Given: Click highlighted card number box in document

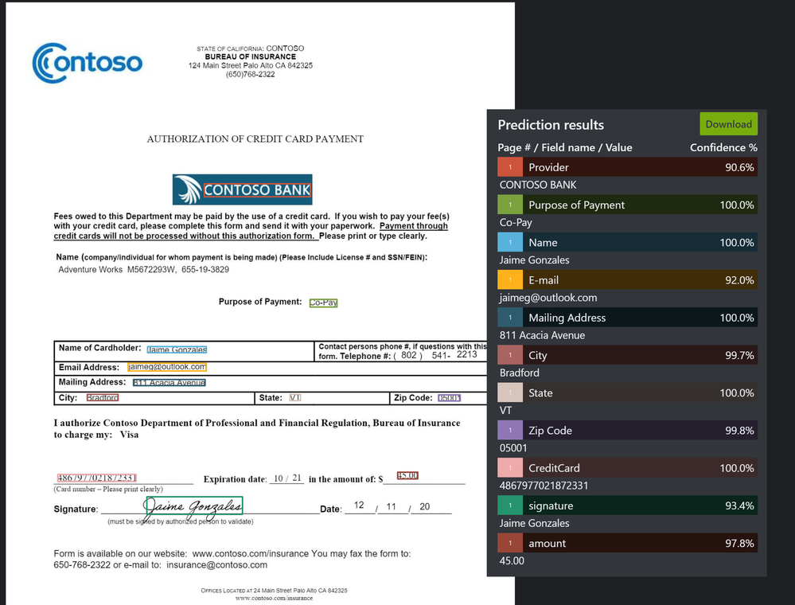Looking at the screenshot, I should tap(96, 478).
